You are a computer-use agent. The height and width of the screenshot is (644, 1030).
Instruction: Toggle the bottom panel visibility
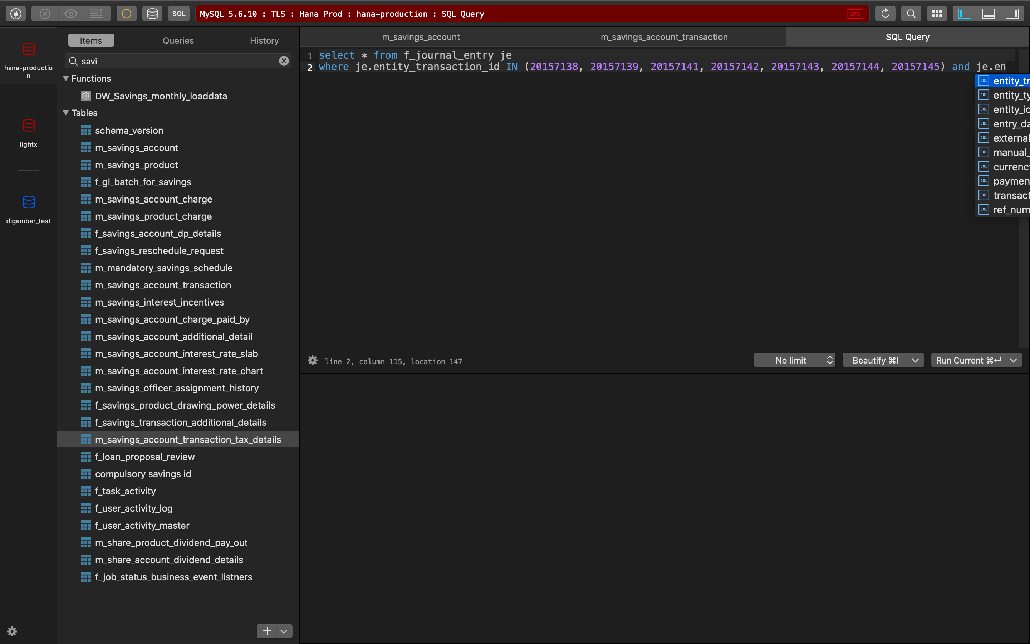[988, 13]
